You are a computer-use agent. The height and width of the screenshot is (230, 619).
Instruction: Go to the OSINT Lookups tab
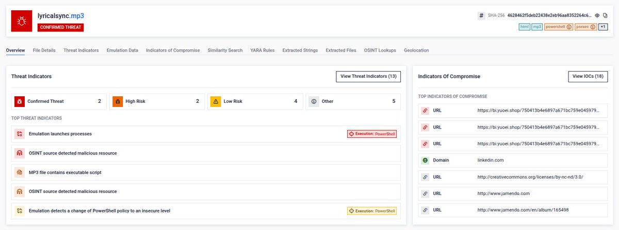380,50
